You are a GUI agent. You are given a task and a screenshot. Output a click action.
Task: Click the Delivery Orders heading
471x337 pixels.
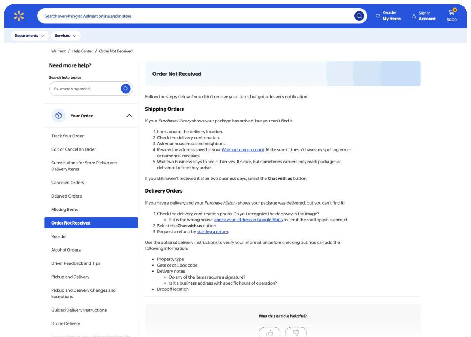pyautogui.click(x=164, y=191)
